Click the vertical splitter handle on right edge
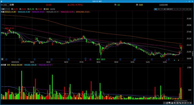Viewport: 194px width, 105px height. coord(193,54)
